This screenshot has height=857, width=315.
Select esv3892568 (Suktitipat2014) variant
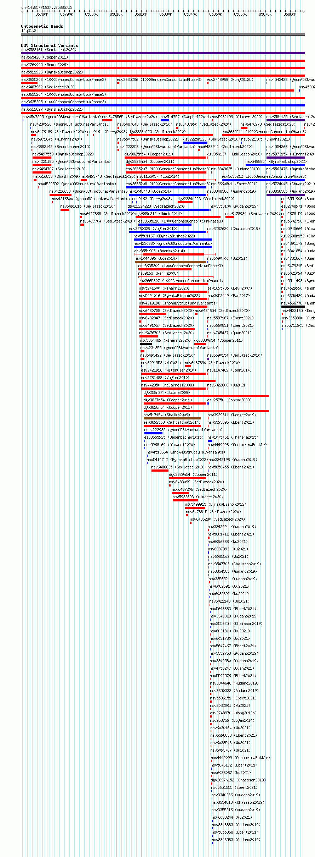click(172, 422)
